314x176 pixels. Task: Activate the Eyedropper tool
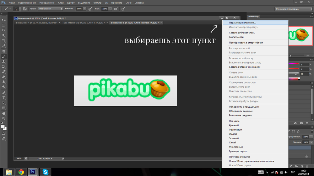coord(4,46)
